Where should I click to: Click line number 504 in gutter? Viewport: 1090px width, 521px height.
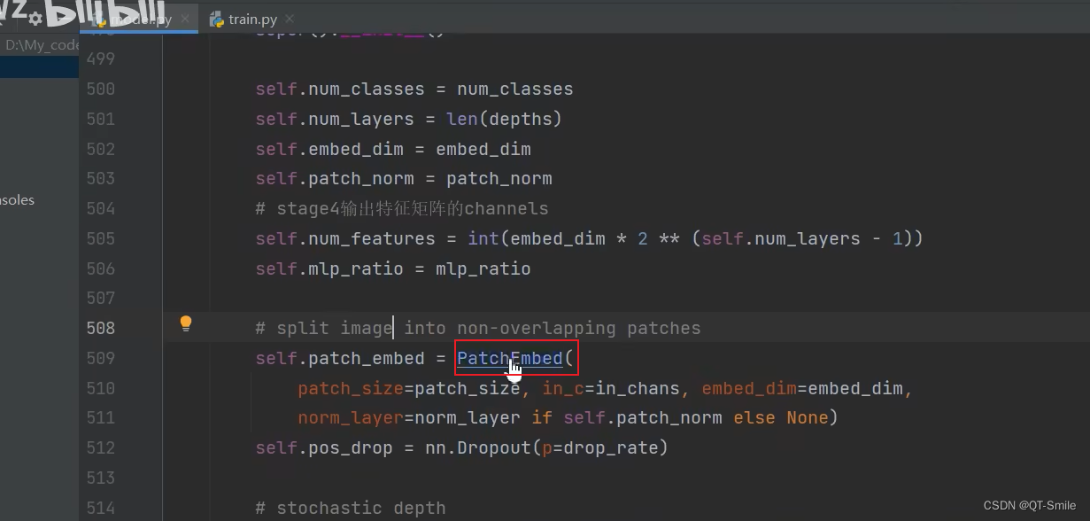[100, 208]
